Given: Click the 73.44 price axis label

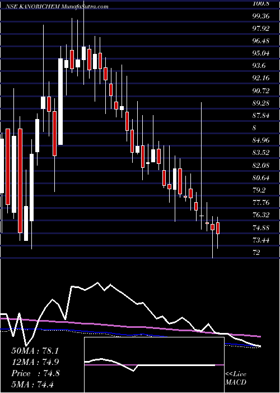Looking at the screenshot, I should tap(261, 240).
